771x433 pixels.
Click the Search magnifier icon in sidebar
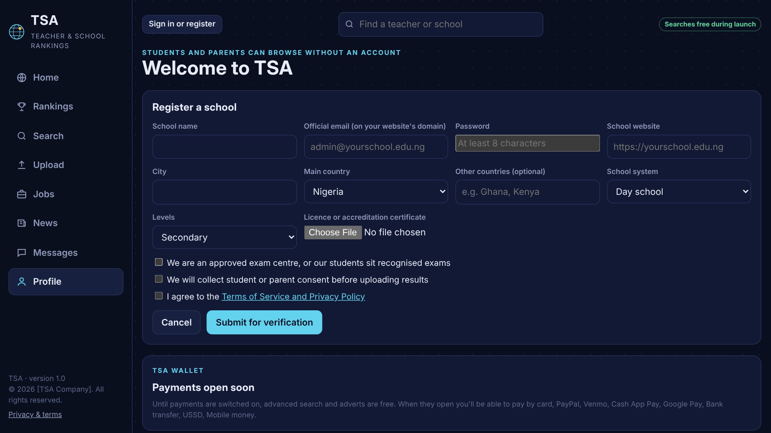point(22,136)
